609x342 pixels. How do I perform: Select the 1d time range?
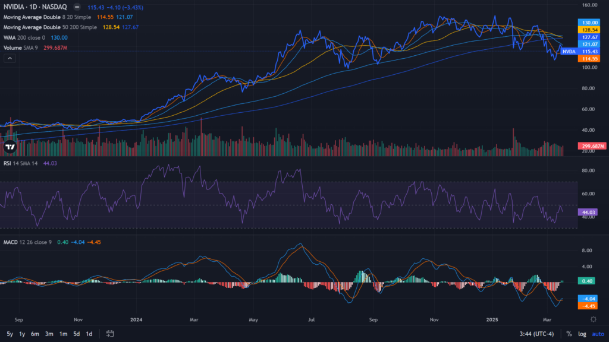click(89, 334)
